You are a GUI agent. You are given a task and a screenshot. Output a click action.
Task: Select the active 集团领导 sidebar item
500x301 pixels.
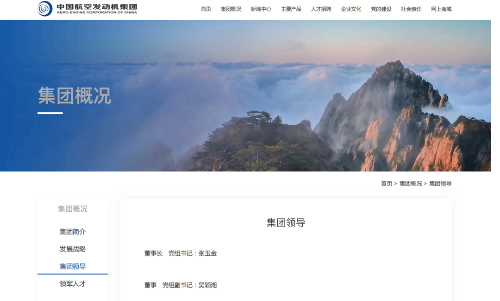coord(73,266)
